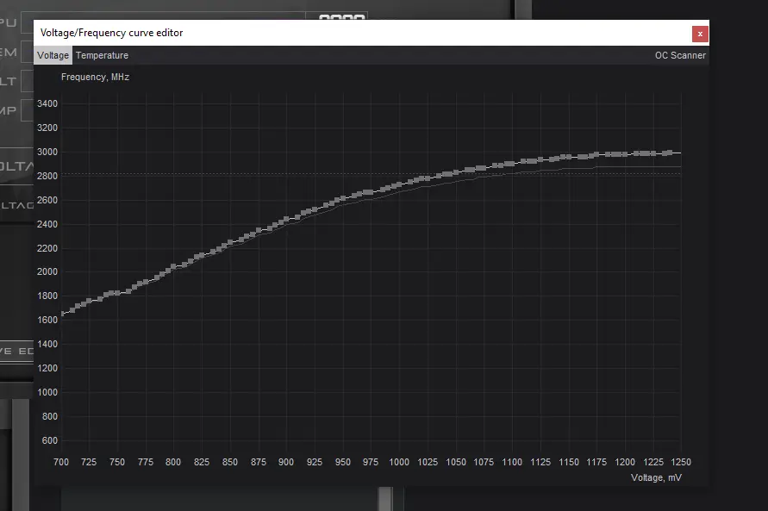Click the 950 voltage axis value
768x511 pixels.
(x=343, y=462)
